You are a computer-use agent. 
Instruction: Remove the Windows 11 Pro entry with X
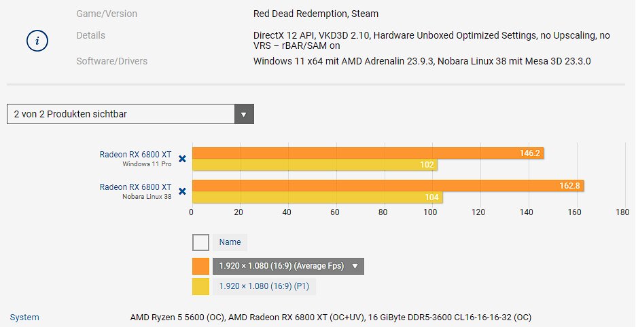[183, 159]
